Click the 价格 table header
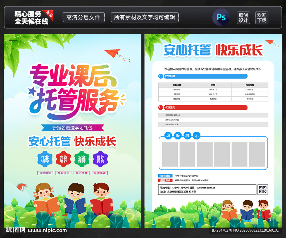The width and height of the screenshot is (286, 238). (x=213, y=85)
